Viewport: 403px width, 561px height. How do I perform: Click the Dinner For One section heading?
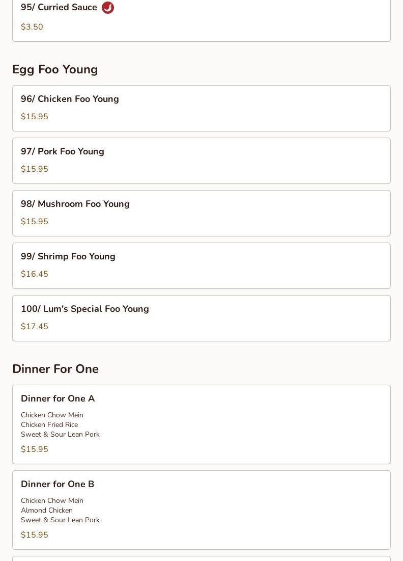coord(55,369)
